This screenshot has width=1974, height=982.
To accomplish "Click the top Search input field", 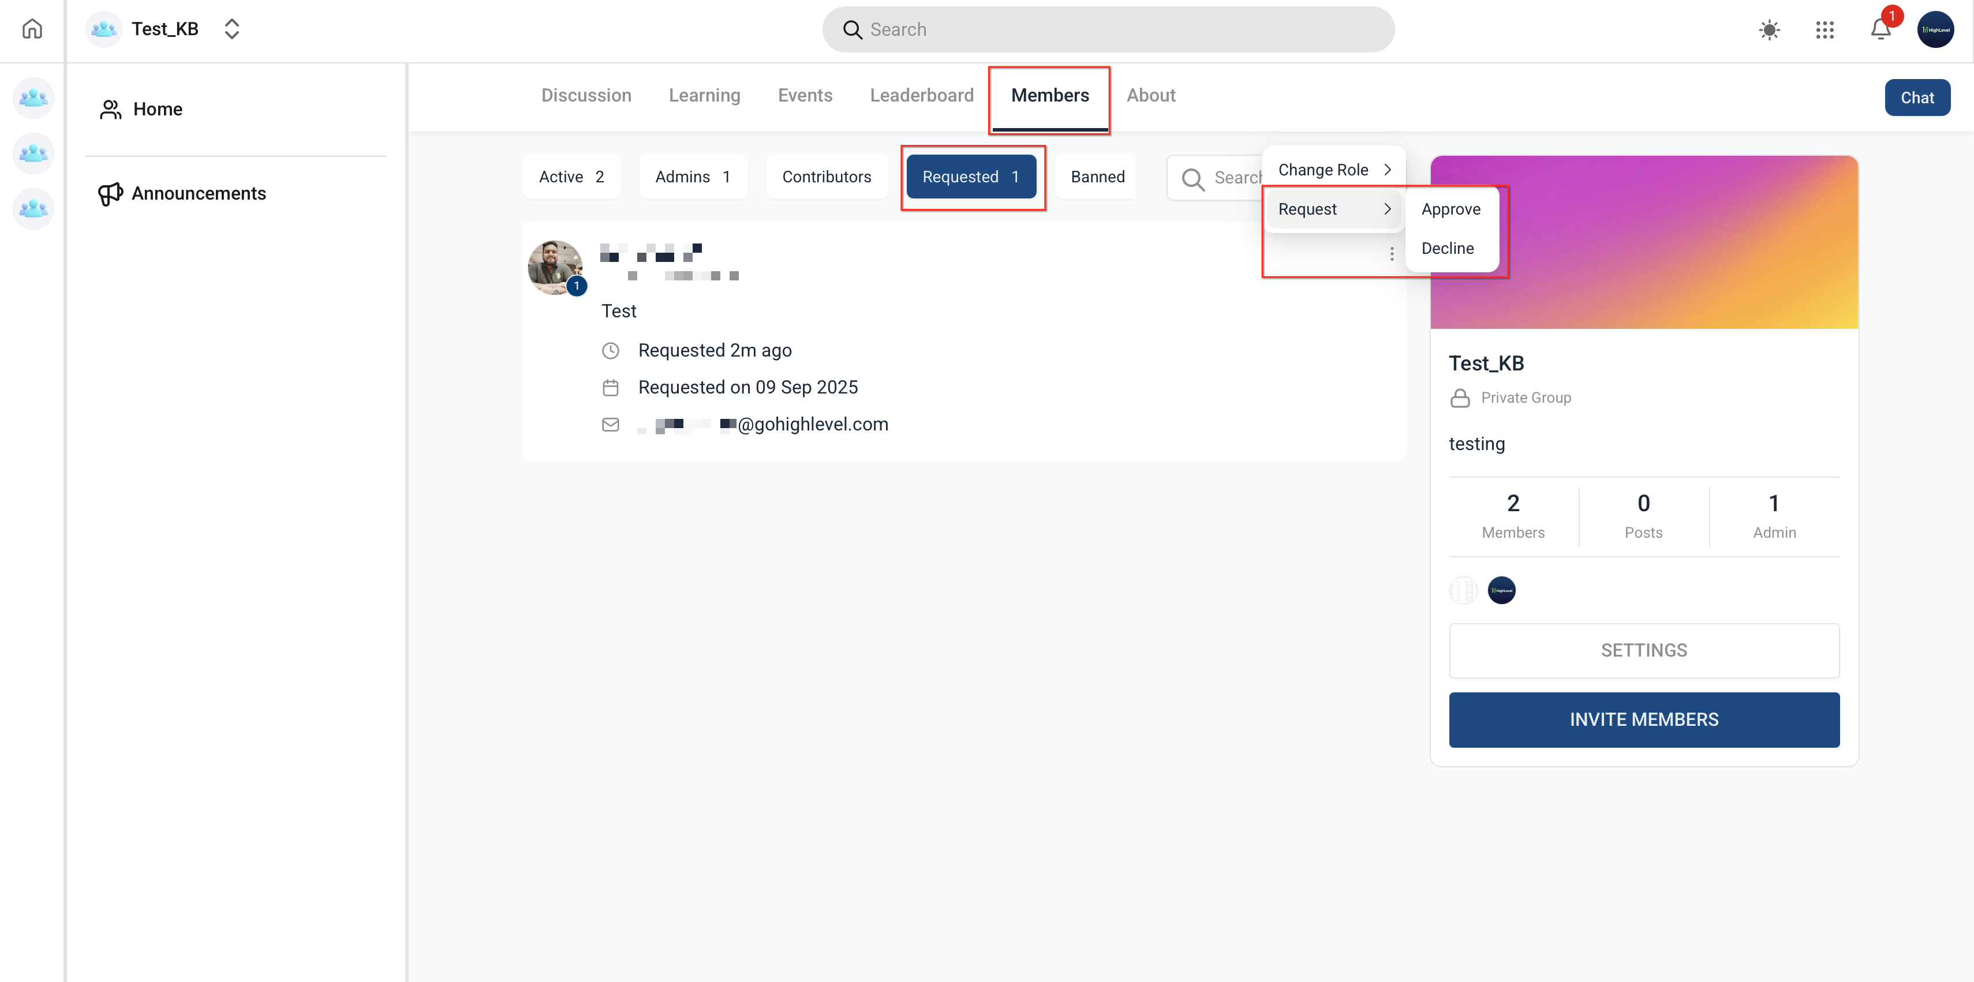I will (1107, 30).
